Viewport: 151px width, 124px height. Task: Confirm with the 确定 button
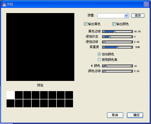tap(135, 115)
